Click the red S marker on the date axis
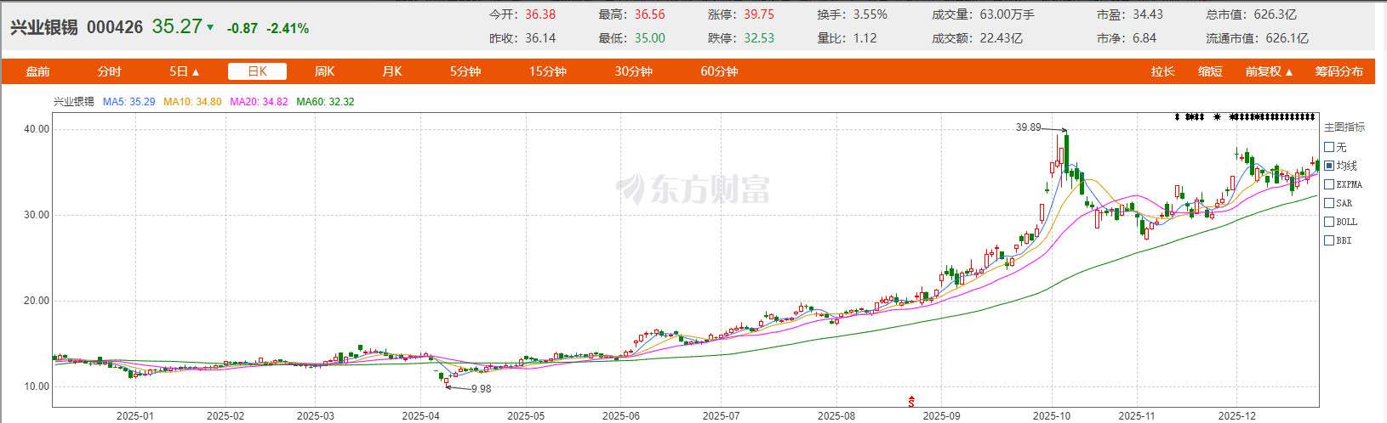The width and height of the screenshot is (1387, 423). pos(912,400)
